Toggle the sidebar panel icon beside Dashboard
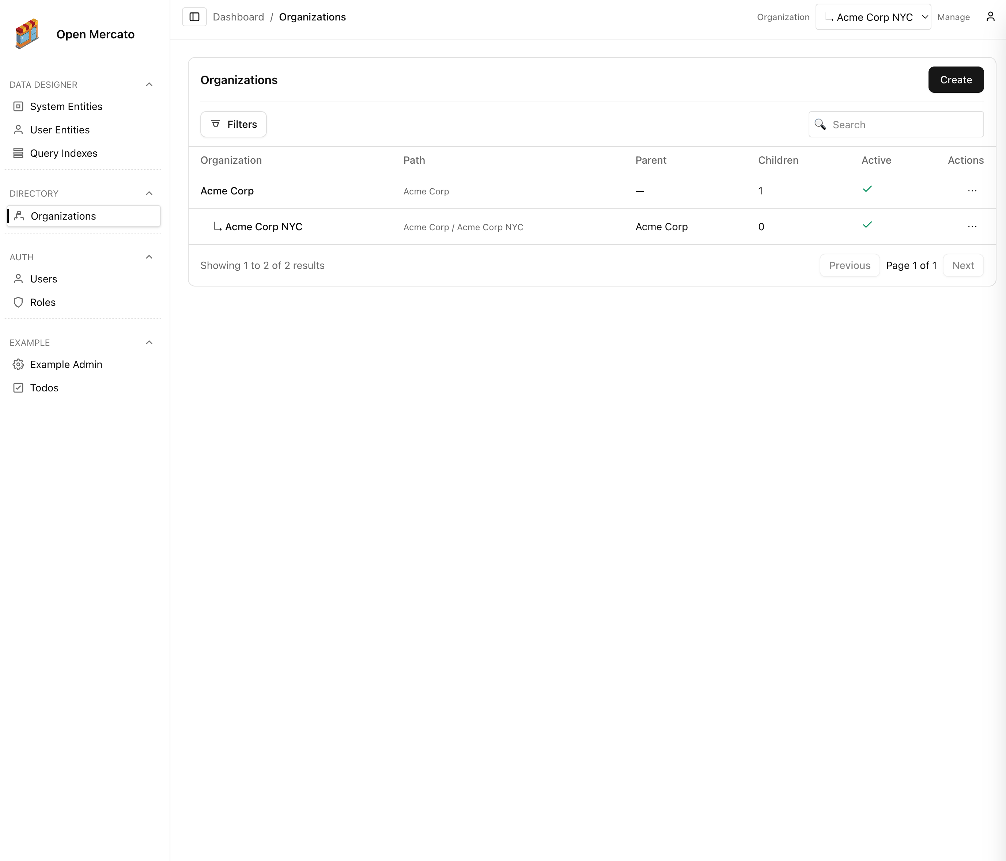1006x861 pixels. pos(194,16)
